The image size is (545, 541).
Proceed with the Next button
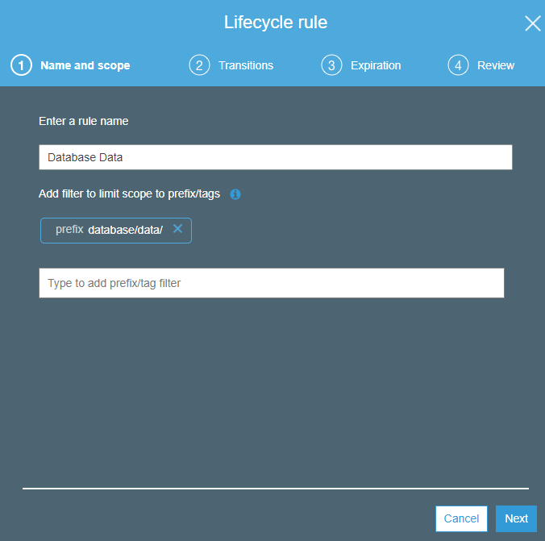(516, 518)
